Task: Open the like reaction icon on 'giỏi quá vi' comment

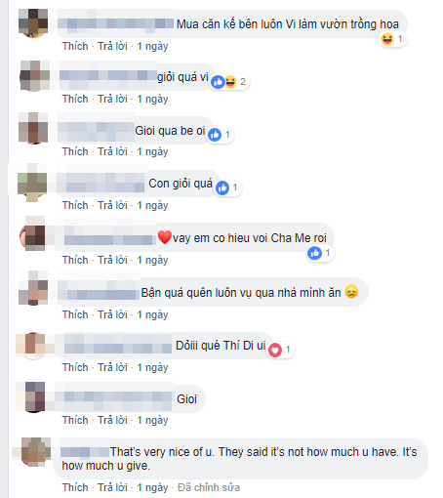Action: pos(218,82)
